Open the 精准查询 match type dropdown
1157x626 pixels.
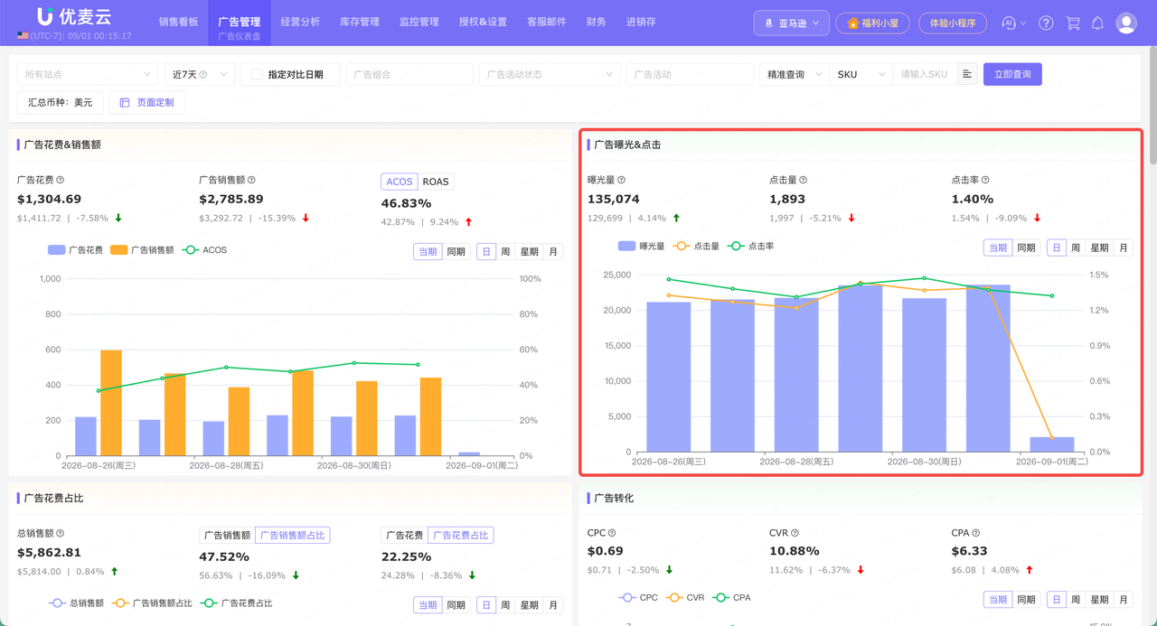[x=795, y=75]
